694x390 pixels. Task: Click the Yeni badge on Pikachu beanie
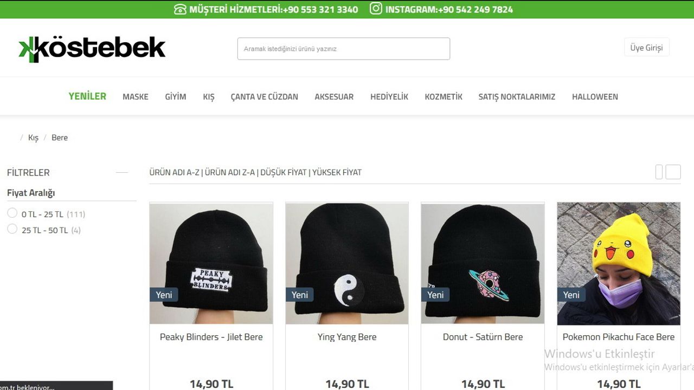pyautogui.click(x=571, y=295)
